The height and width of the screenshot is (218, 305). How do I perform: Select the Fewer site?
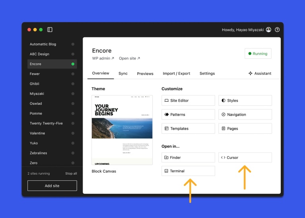[x=52, y=74]
